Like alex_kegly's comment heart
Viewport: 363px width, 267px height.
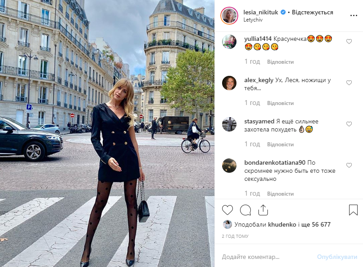tap(349, 83)
